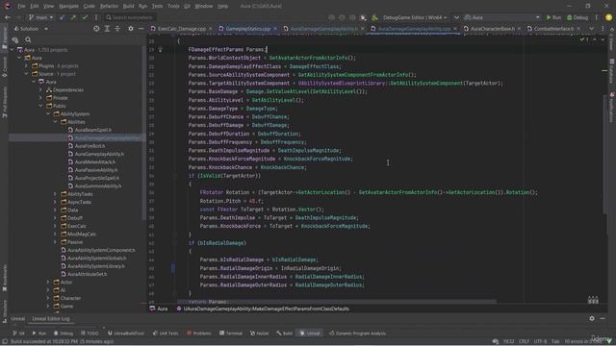The width and height of the screenshot is (616, 346).
Task: Click the Debug button
Action: pyautogui.click(x=577, y=17)
